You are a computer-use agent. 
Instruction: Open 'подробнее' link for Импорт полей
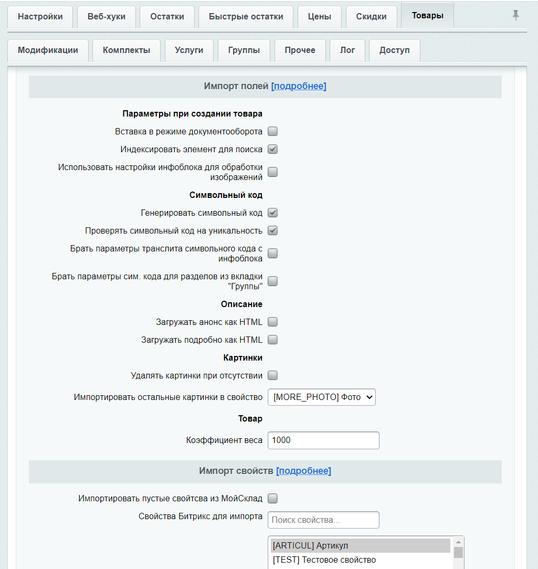tap(299, 86)
